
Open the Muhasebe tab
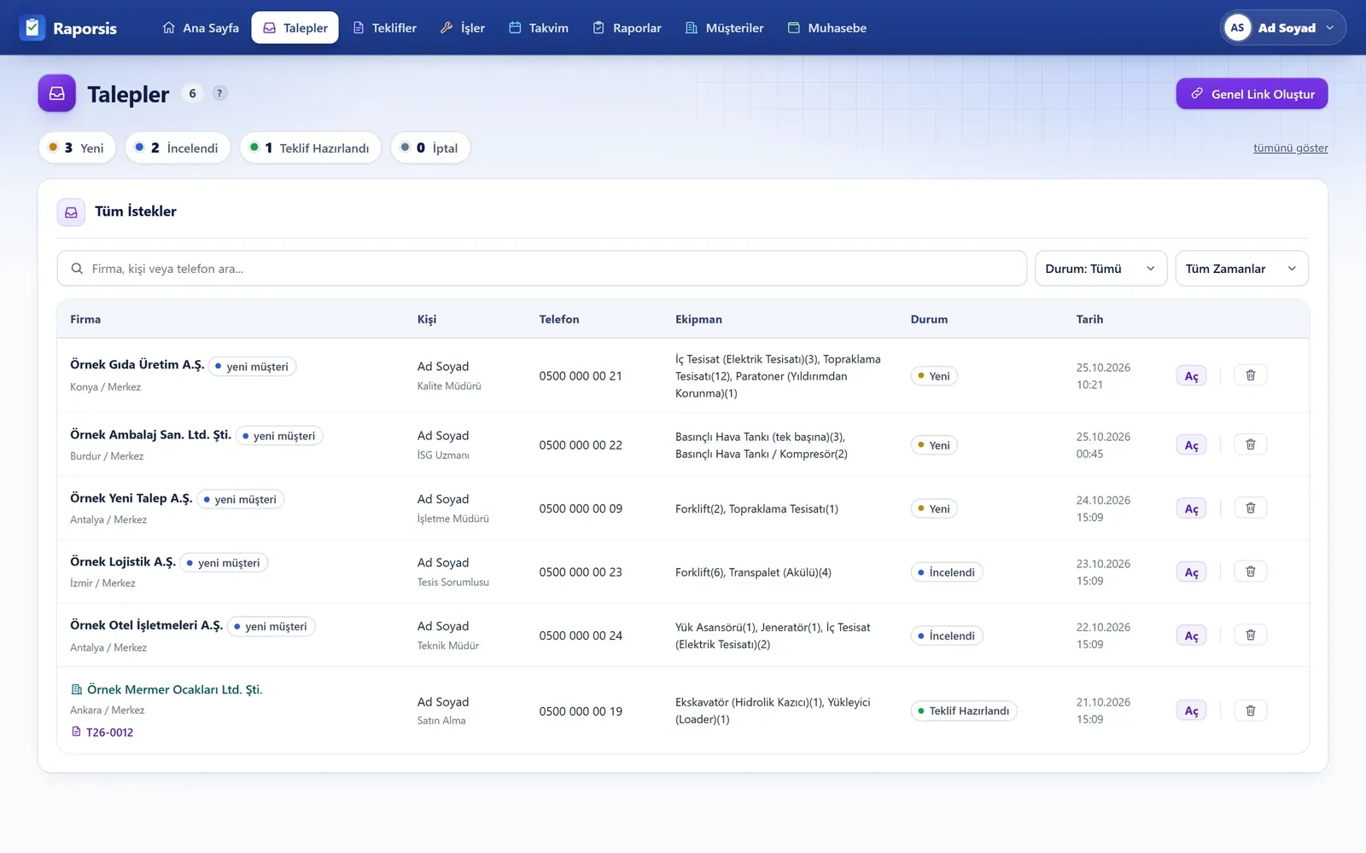point(827,28)
